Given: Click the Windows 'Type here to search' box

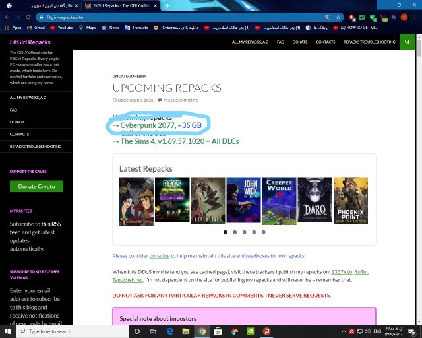Looking at the screenshot, I should coord(73,331).
